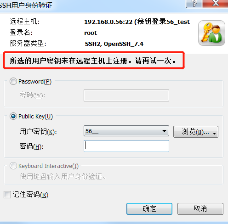
Task: Open the 用户密钥 combo box showing 56_
Action: pos(126,131)
